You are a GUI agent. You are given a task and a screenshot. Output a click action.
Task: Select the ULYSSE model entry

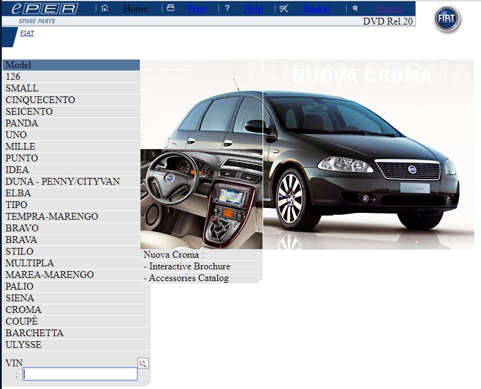(76, 345)
